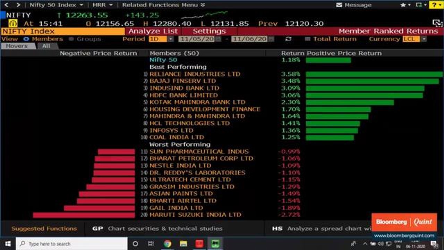Image resolution: width=444 pixels, height=250 pixels.
Task: Open the MRR function dropdown
Action: [103, 5]
